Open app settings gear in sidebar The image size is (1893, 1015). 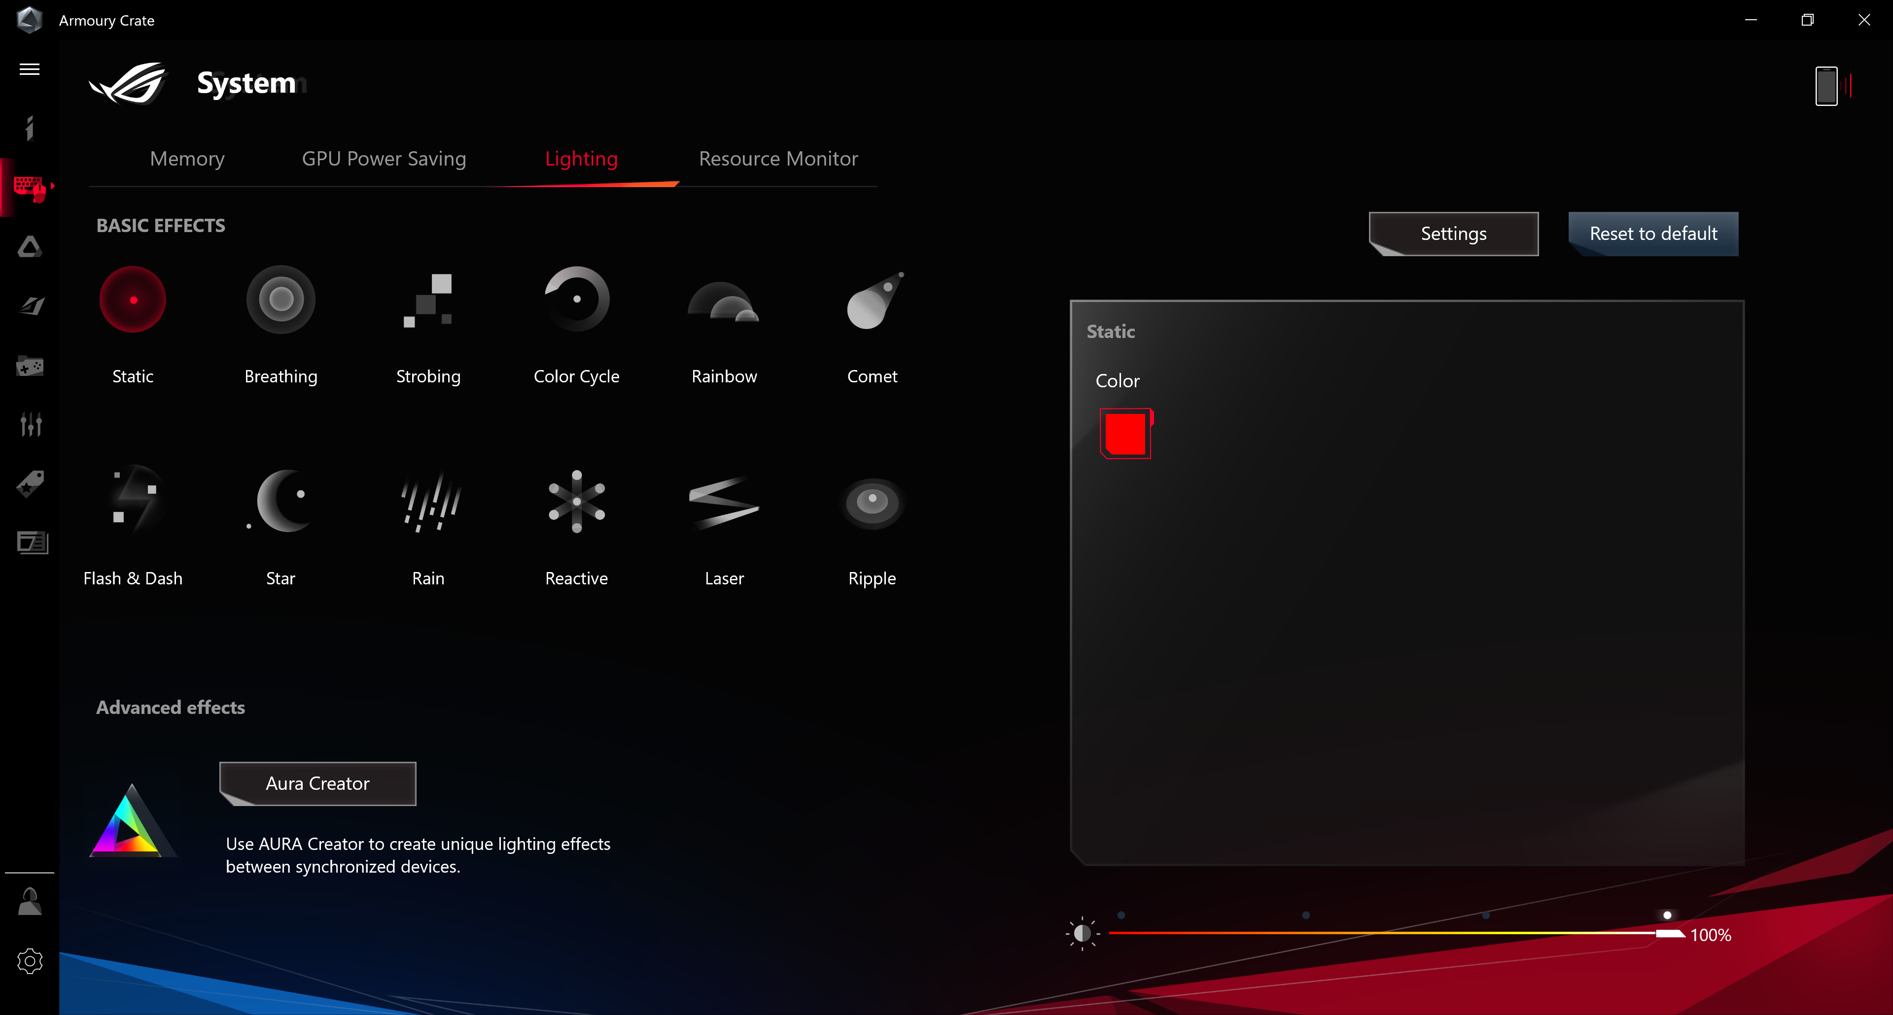coord(30,961)
